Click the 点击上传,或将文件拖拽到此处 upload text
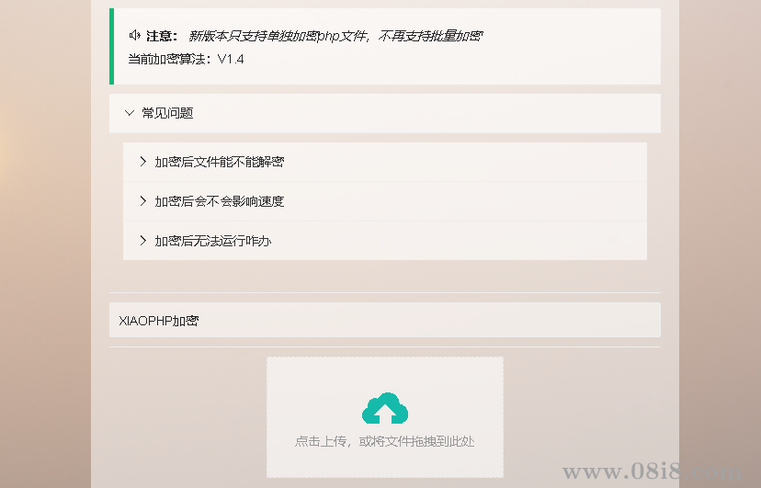This screenshot has width=761, height=488. coord(384,441)
